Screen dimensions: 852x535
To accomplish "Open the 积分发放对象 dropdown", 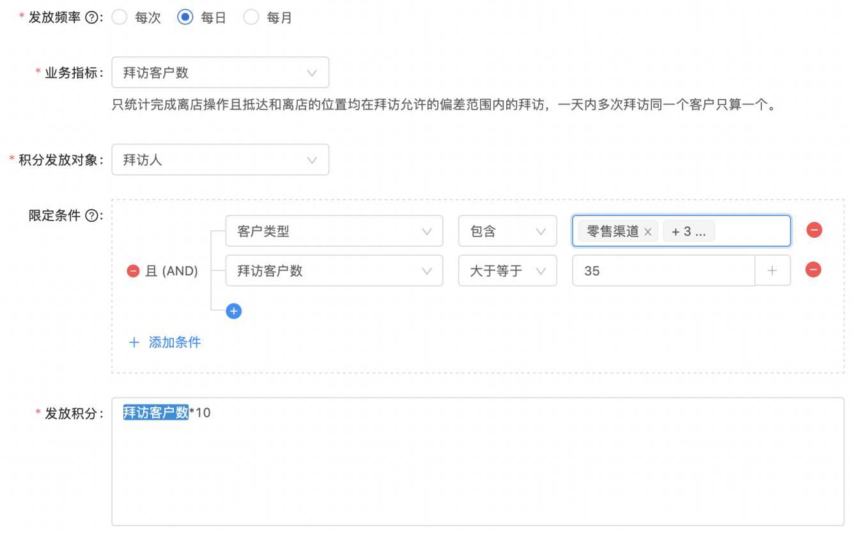I will (220, 160).
